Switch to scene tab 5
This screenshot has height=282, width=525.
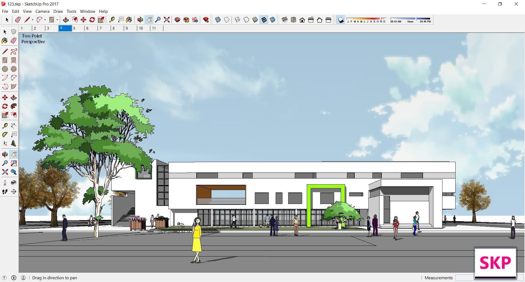coord(78,28)
